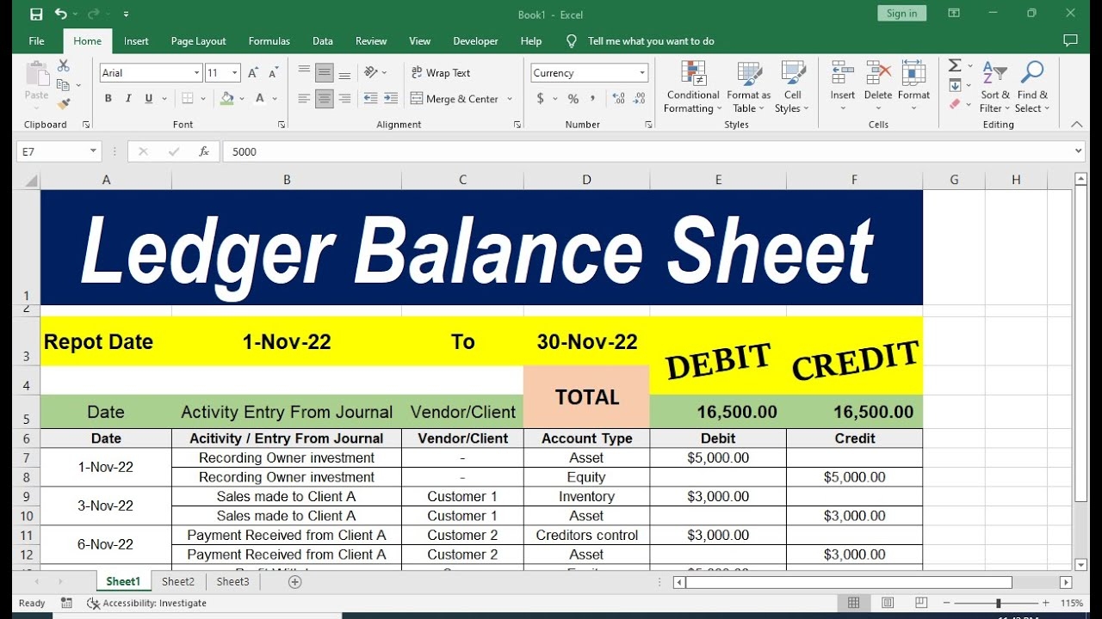Click the Format Painter brush icon
Viewport: 1102px width, 619px height.
click(64, 104)
